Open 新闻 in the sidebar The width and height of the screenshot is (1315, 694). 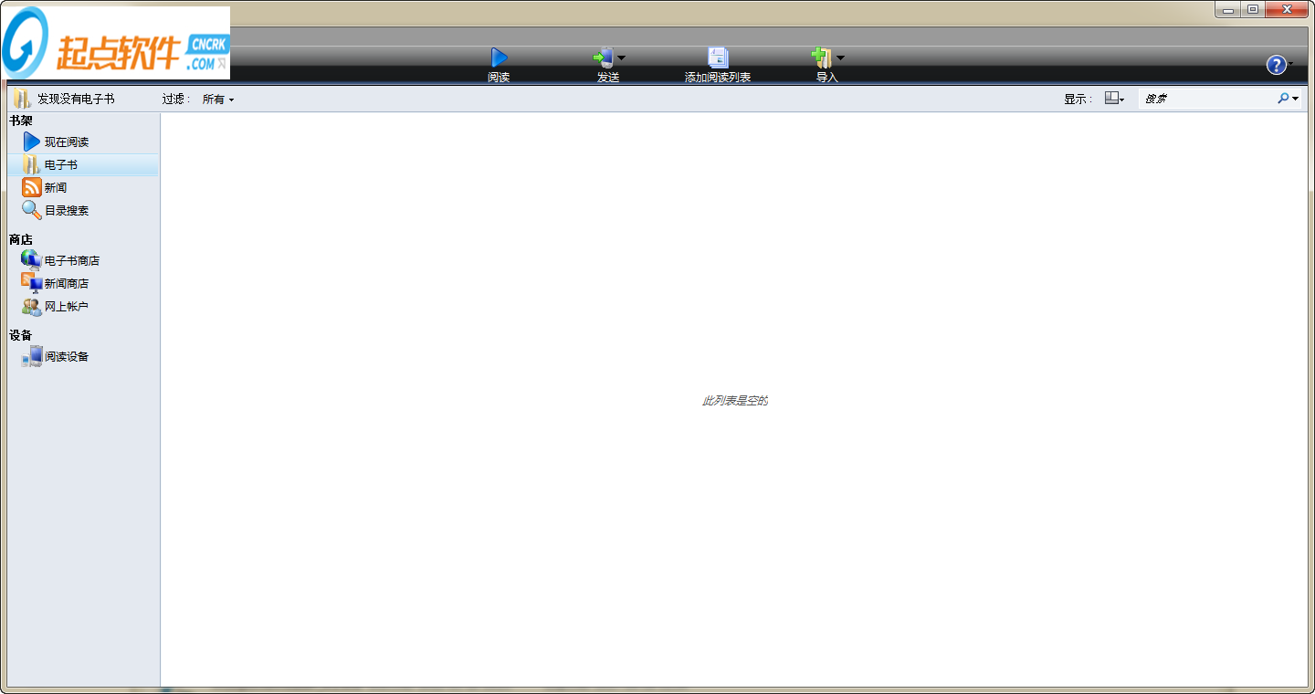pos(56,187)
